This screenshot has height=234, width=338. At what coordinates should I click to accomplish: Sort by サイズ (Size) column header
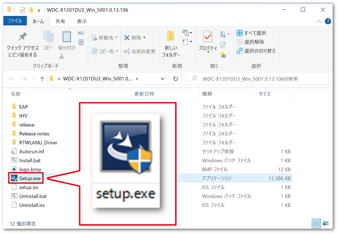click(265, 94)
